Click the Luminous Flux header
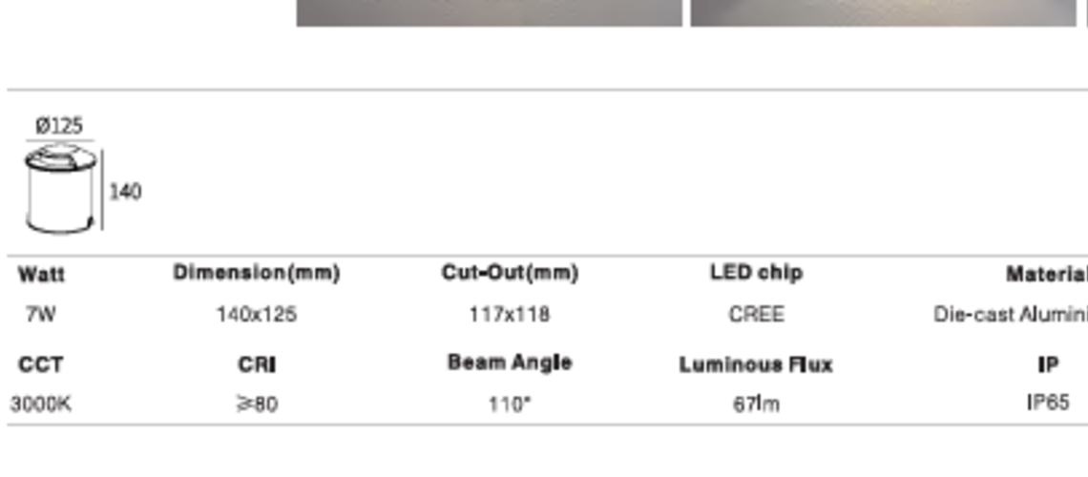 coord(756,364)
